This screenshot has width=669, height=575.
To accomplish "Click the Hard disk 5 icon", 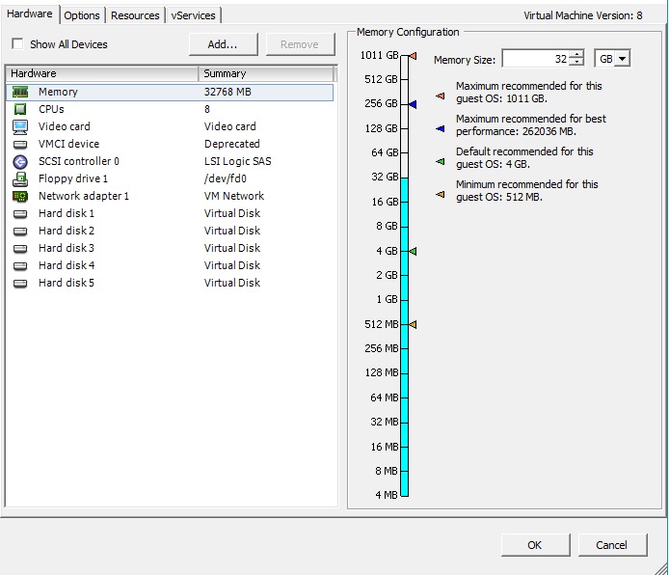I will [x=20, y=284].
